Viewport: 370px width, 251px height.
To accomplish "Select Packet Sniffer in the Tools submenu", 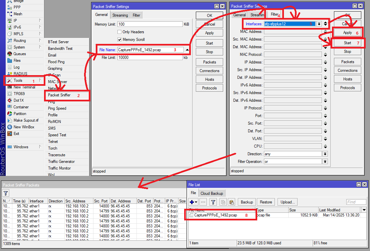I will 59,95.
